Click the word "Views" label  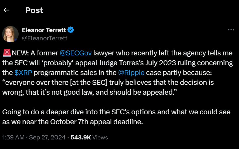[100, 137]
